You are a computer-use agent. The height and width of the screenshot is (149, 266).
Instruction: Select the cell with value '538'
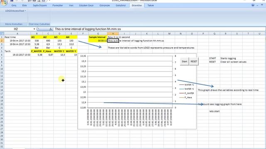click(x=37, y=41)
